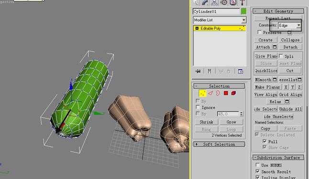
Task: Open the Utilities hammer panel tab
Action: coord(242,2)
